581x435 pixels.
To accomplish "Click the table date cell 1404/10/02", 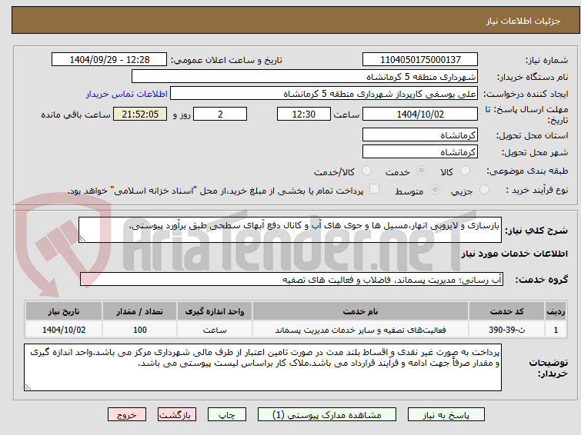I will click(x=64, y=330).
